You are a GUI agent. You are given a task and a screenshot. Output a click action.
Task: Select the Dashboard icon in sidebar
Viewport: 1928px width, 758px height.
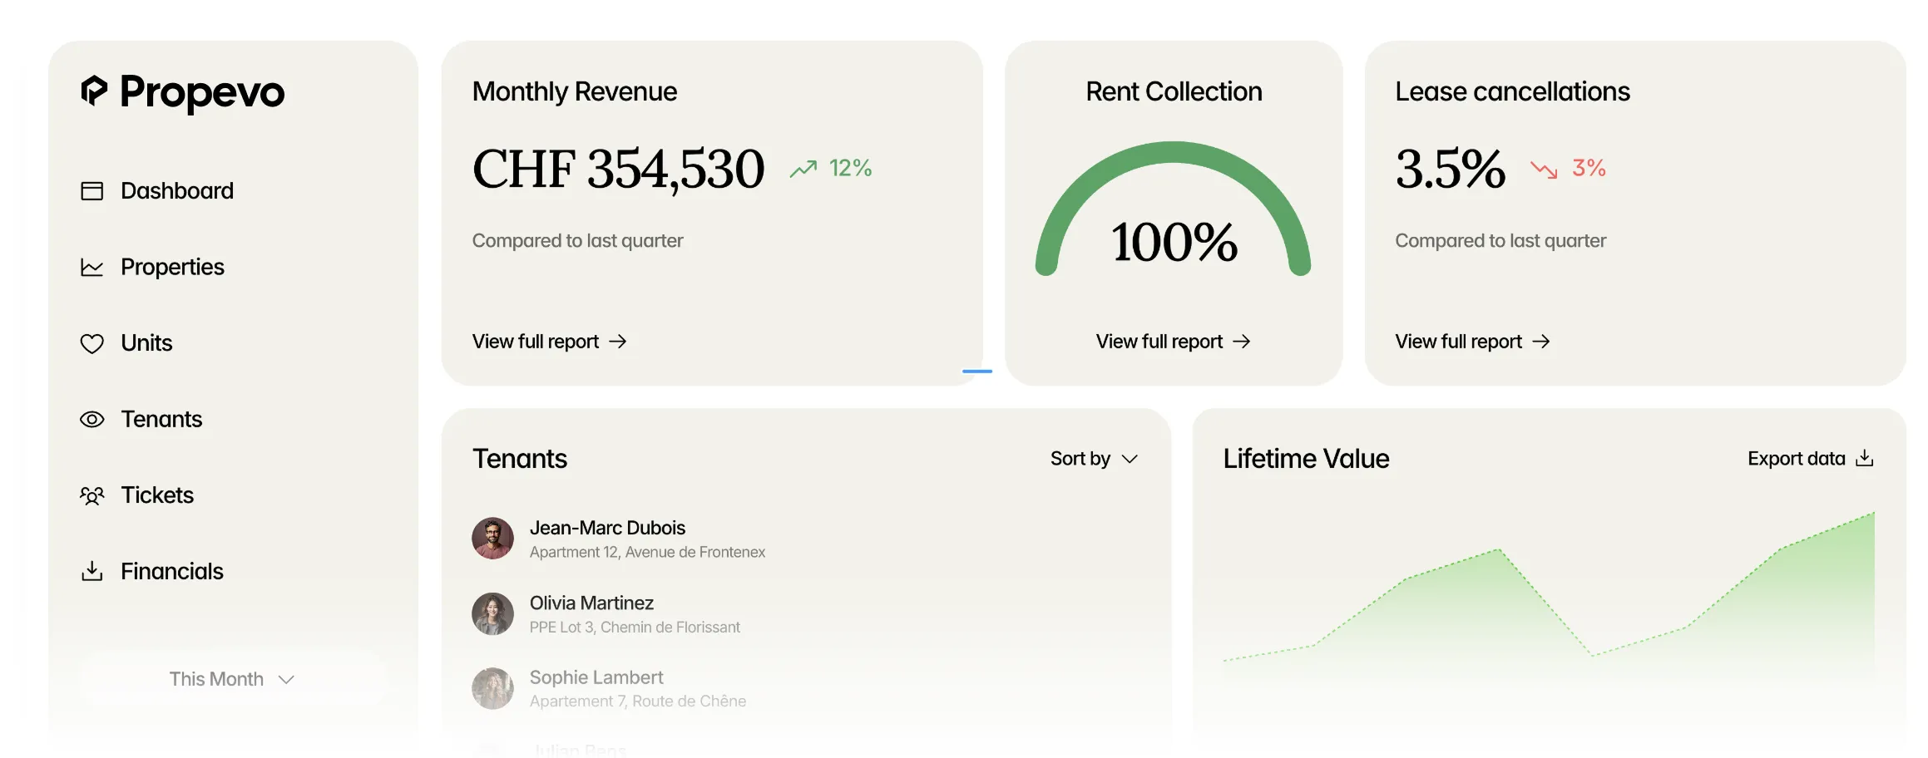[91, 190]
